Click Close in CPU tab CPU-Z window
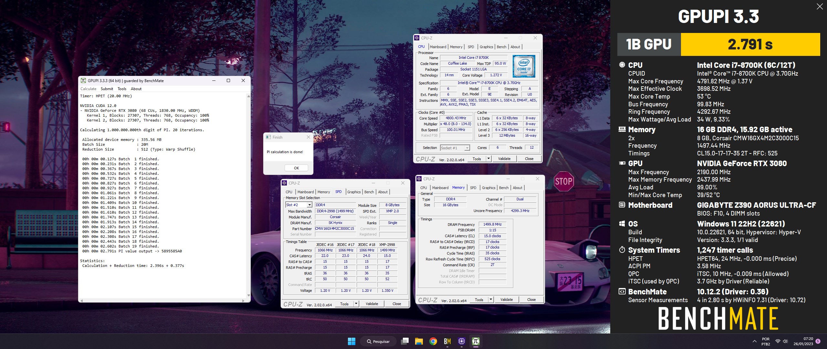 click(x=529, y=159)
